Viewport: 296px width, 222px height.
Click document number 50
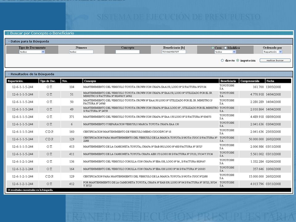[72, 102]
